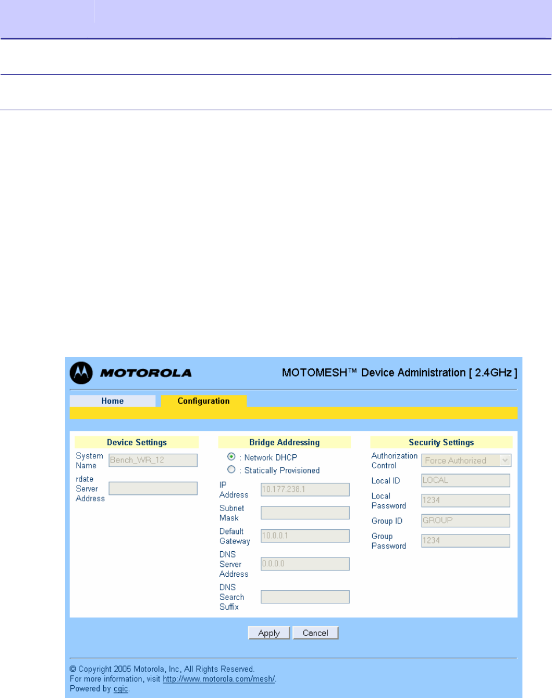Apply the configuration changes

[x=269, y=633]
